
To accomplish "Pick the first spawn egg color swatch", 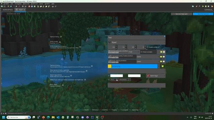I will click(117, 76).
